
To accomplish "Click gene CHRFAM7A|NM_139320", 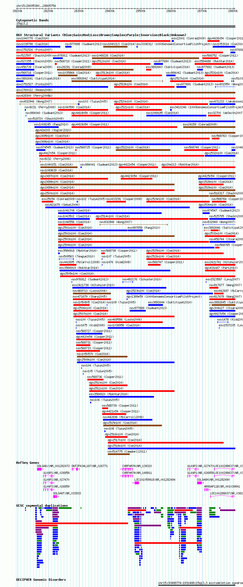I will 127,469.
